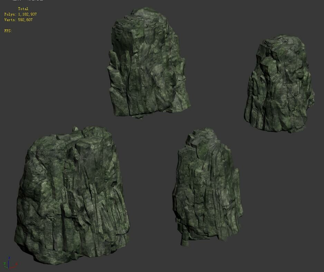The image size is (324, 272).
Task: Click the green Y axis label
Action: click(4, 263)
